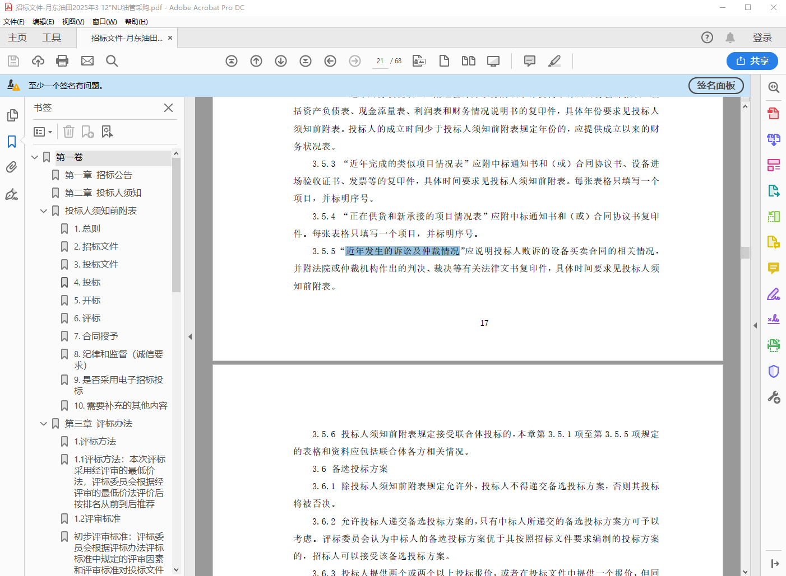Image resolution: width=786 pixels, height=576 pixels.
Task: Select the 第二章 投标人须知 bookmark
Action: tap(103, 193)
